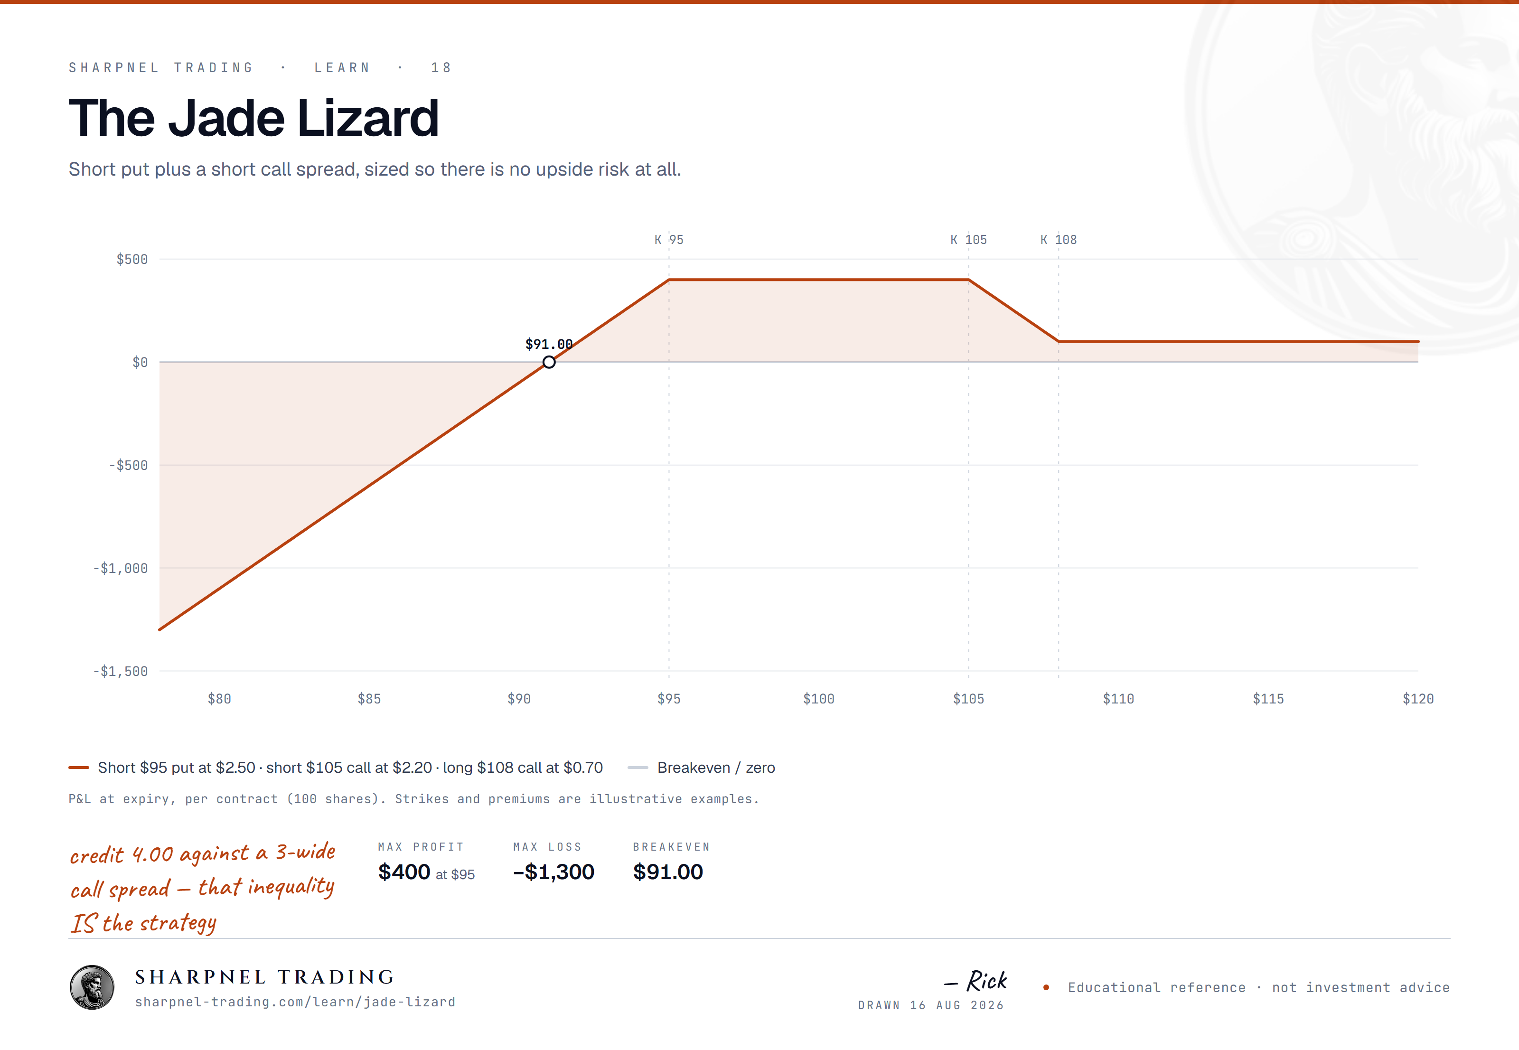This screenshot has height=1050, width=1519.
Task: Click the LEARN breadcrumb item
Action: tap(342, 68)
